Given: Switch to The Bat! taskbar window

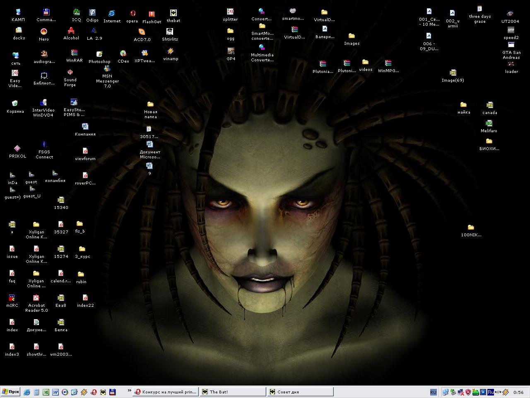Looking at the screenshot, I should 233,392.
